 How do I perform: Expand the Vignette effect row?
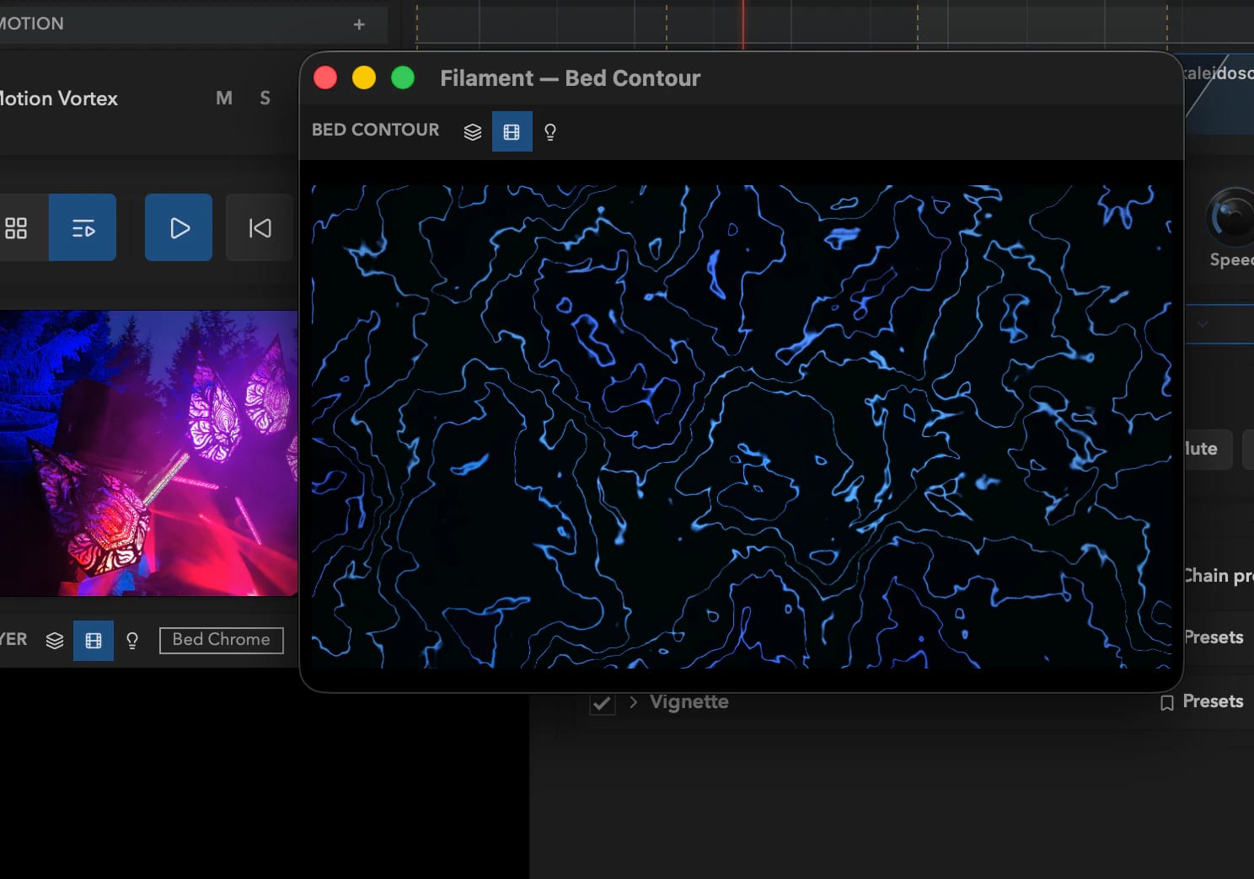[x=633, y=701]
